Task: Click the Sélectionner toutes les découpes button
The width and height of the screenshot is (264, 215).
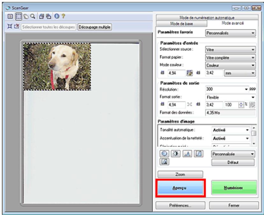Action: coord(48,27)
